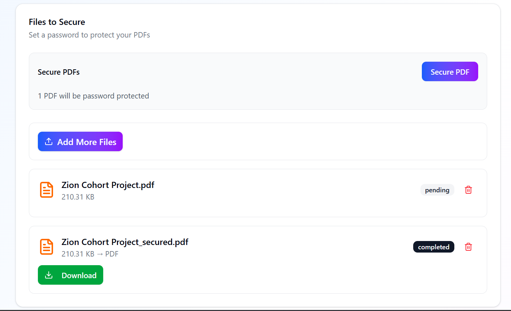
Task: Click orange document icon of pending PDF
Action: coord(47,190)
